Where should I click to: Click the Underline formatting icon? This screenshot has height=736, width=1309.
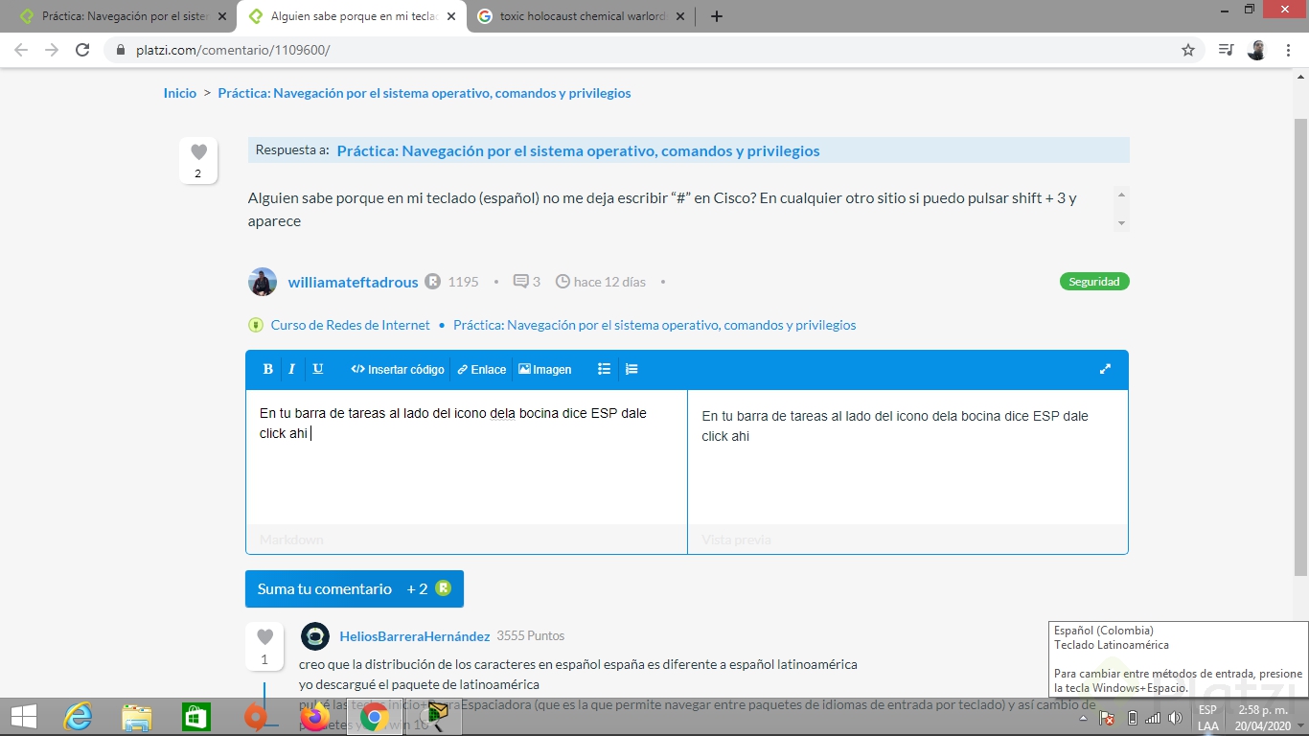point(318,369)
